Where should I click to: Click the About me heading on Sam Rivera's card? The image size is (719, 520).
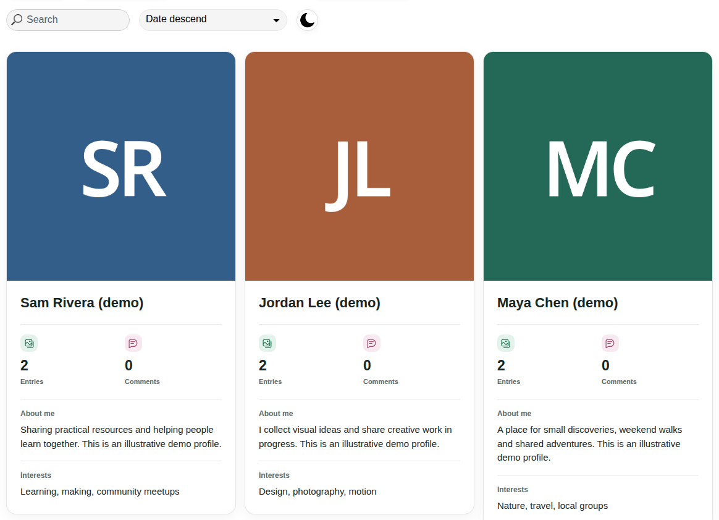click(x=38, y=414)
